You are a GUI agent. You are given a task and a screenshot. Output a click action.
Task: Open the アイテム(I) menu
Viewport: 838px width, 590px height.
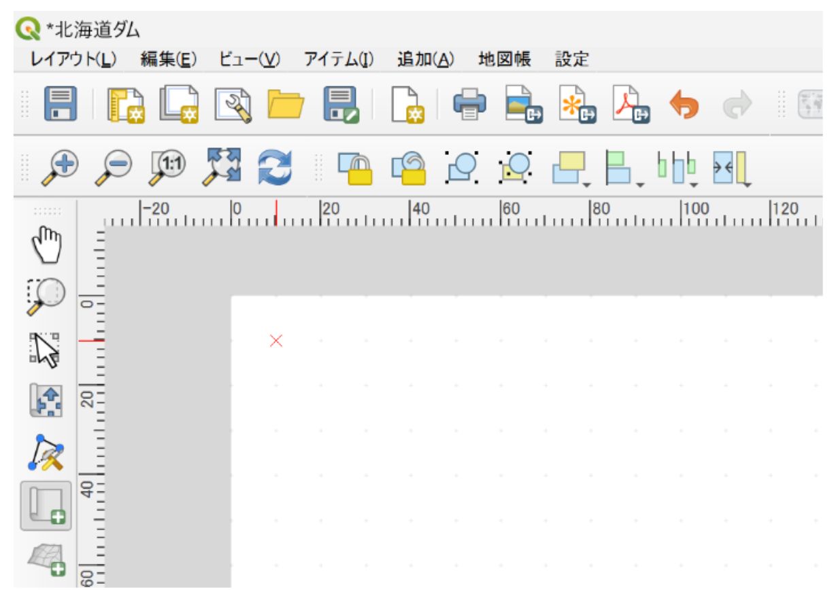tap(339, 59)
